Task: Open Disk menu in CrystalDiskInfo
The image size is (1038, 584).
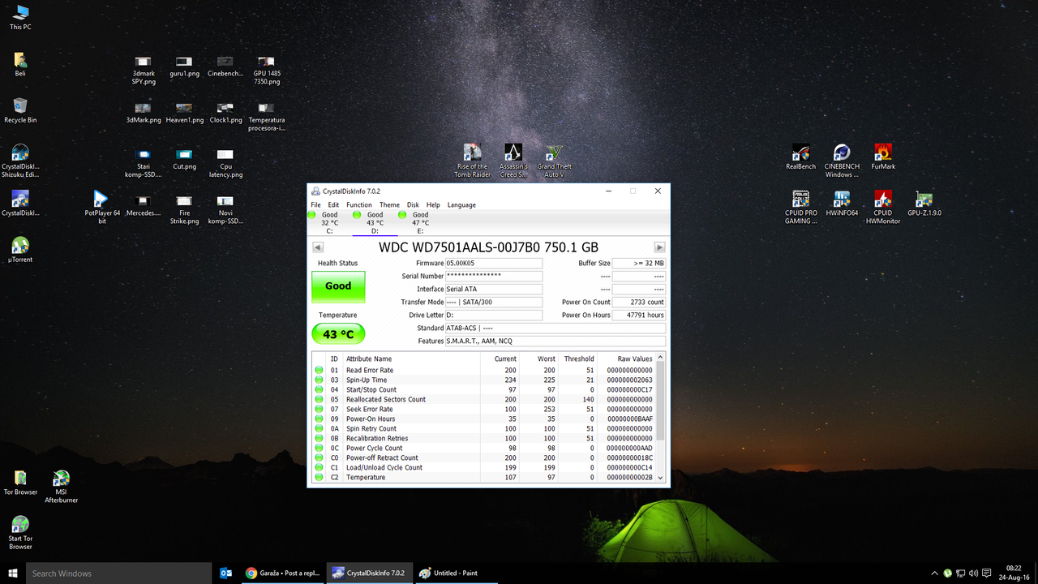Action: pos(413,205)
